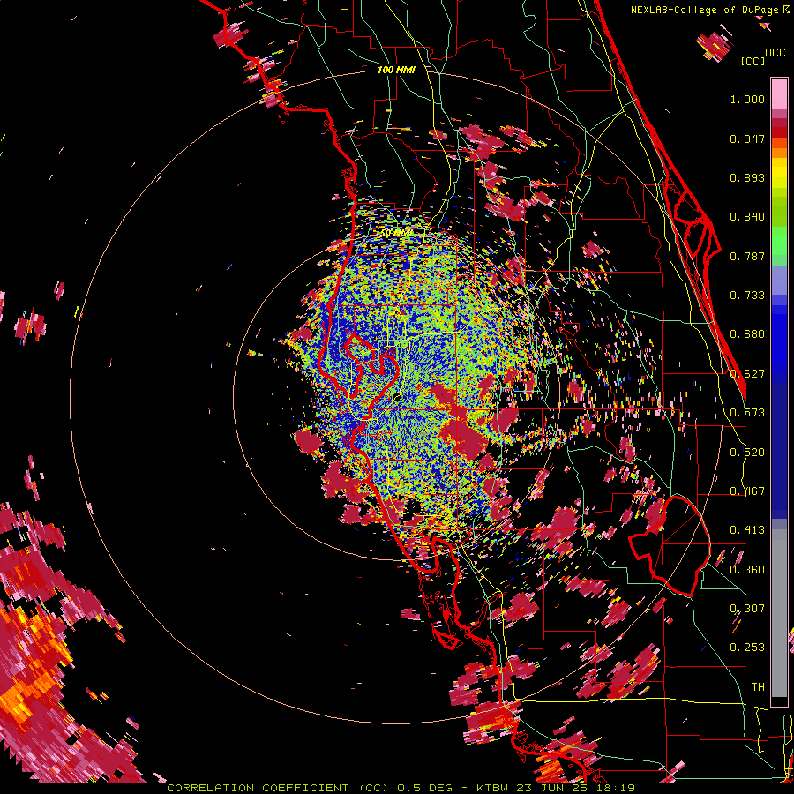Click the 50 NMI range ring label
Screen dimensions: 794x794
tap(396, 234)
